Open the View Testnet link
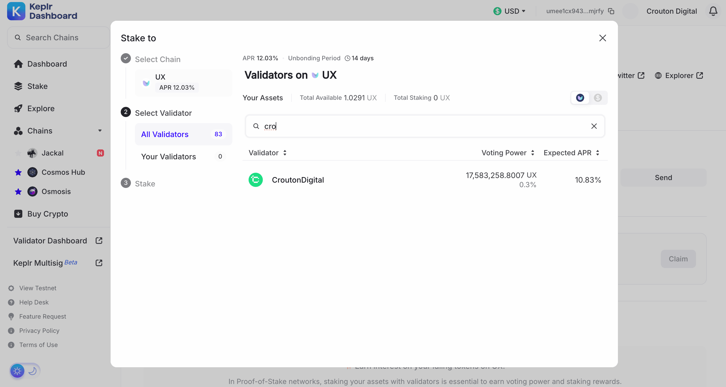 click(x=38, y=288)
